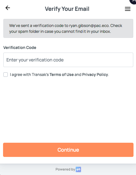
Task: Close the Transak widget with X
Action: coord(133,1)
